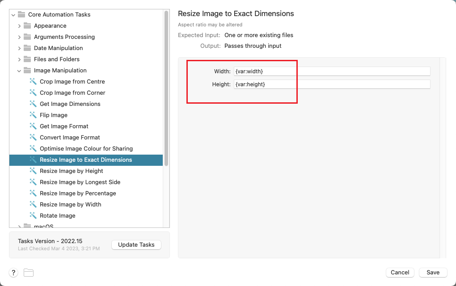Click the wand icon beside Optimise Image Colour
The image size is (456, 286).
point(33,148)
